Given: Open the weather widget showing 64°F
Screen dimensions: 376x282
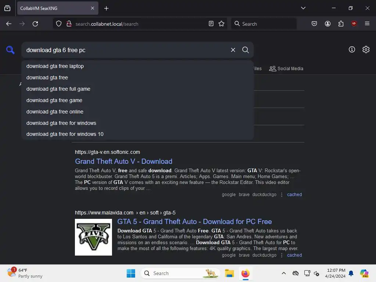Looking at the screenshot, I should tap(25, 273).
